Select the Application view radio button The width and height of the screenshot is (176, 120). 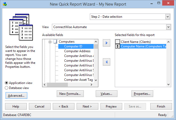click(x=7, y=83)
